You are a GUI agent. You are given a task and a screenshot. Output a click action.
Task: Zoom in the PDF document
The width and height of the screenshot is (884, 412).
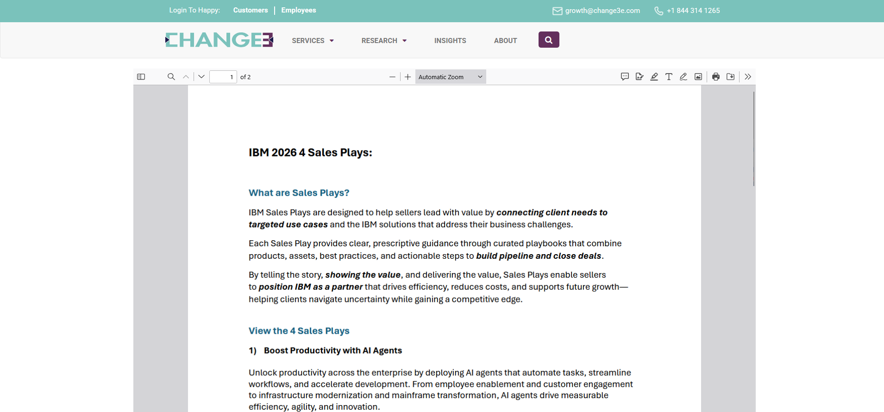pos(408,77)
